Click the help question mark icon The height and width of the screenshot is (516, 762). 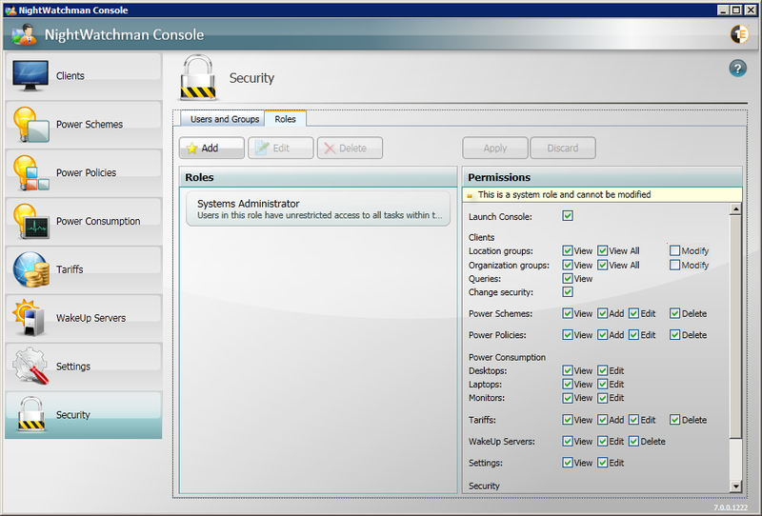coord(737,68)
